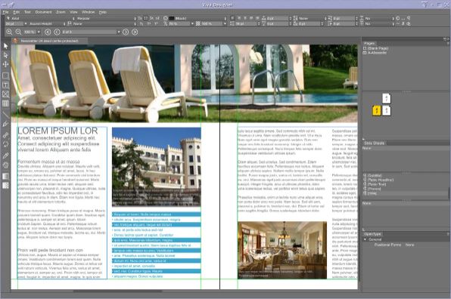Screen dimensions: 451x299
Task: Select the table tool in toolbox
Action: [x=5, y=103]
